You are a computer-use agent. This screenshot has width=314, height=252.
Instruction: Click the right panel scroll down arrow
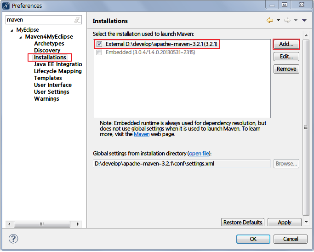pos(306,222)
